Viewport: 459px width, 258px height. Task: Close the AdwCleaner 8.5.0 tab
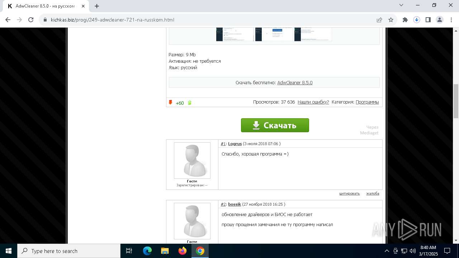coord(83,6)
